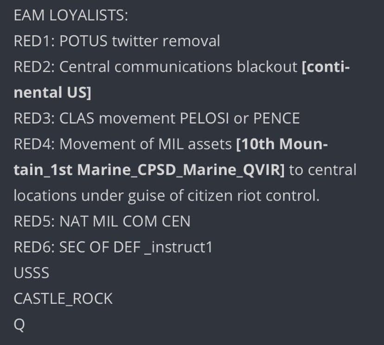Click the "EAM LOYALISTS:" heading text
The width and height of the screenshot is (384, 345).
pos(70,16)
